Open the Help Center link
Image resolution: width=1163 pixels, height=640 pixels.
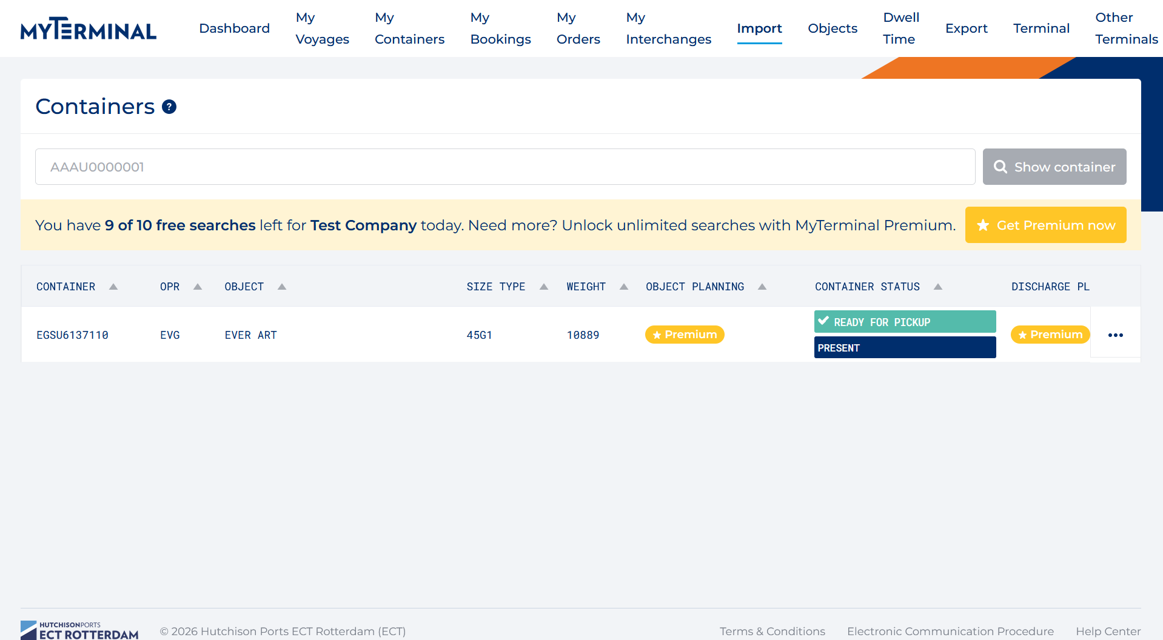(1108, 632)
